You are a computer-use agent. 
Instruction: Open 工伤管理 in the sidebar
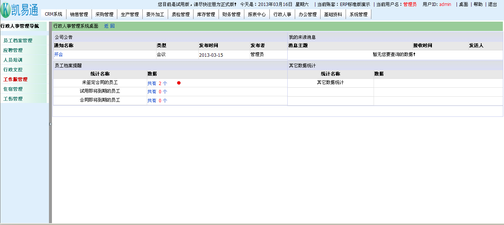point(13,99)
